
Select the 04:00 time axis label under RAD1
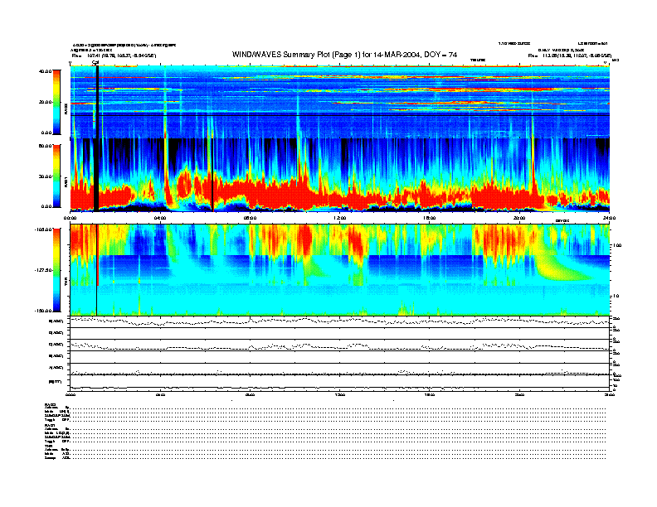pyautogui.click(x=161, y=218)
